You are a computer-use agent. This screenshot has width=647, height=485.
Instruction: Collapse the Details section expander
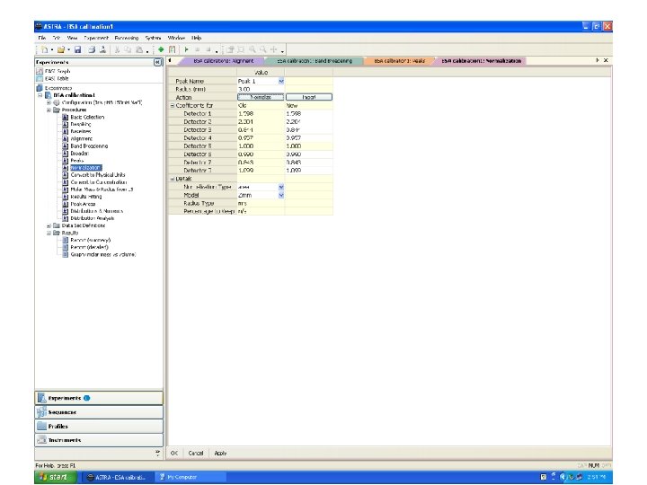tap(173, 179)
